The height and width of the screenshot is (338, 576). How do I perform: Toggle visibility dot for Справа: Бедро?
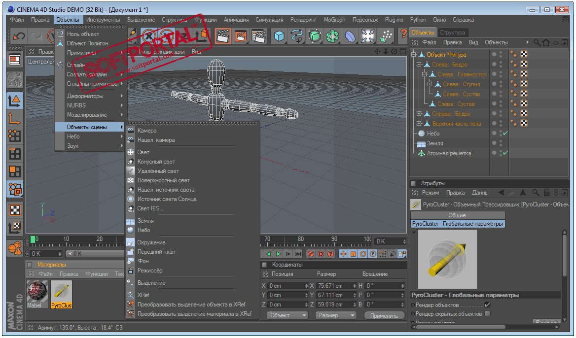point(494,113)
